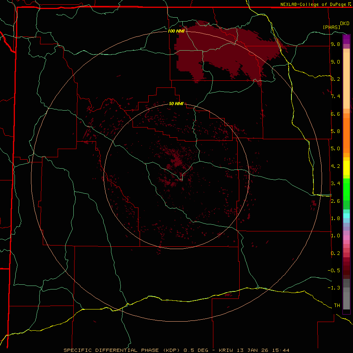This screenshot has width=353, height=353.
Task: Click the -1.3 value on color scale
Action: pos(334,288)
